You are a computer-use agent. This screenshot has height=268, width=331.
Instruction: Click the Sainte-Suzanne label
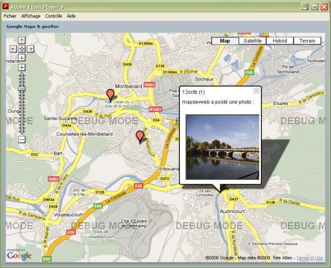(x=60, y=119)
